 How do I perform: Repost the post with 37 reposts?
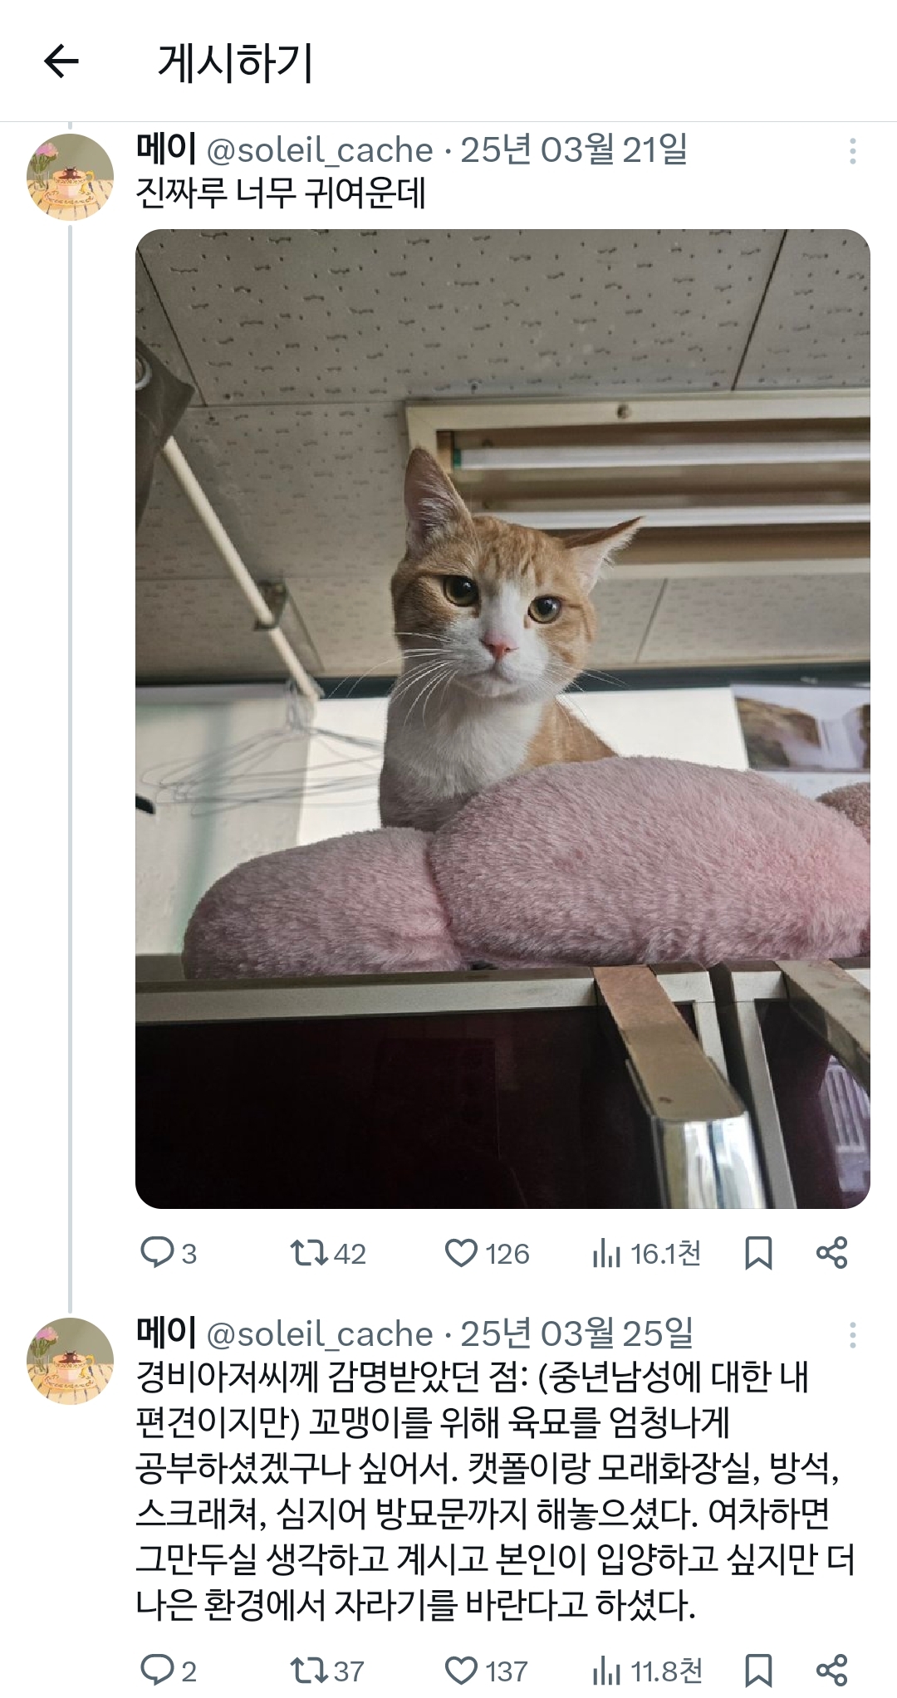pos(310,1670)
